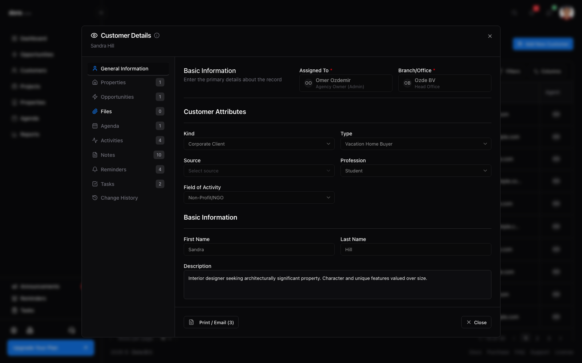Click the Notes document icon
582x363 pixels.
(x=95, y=155)
